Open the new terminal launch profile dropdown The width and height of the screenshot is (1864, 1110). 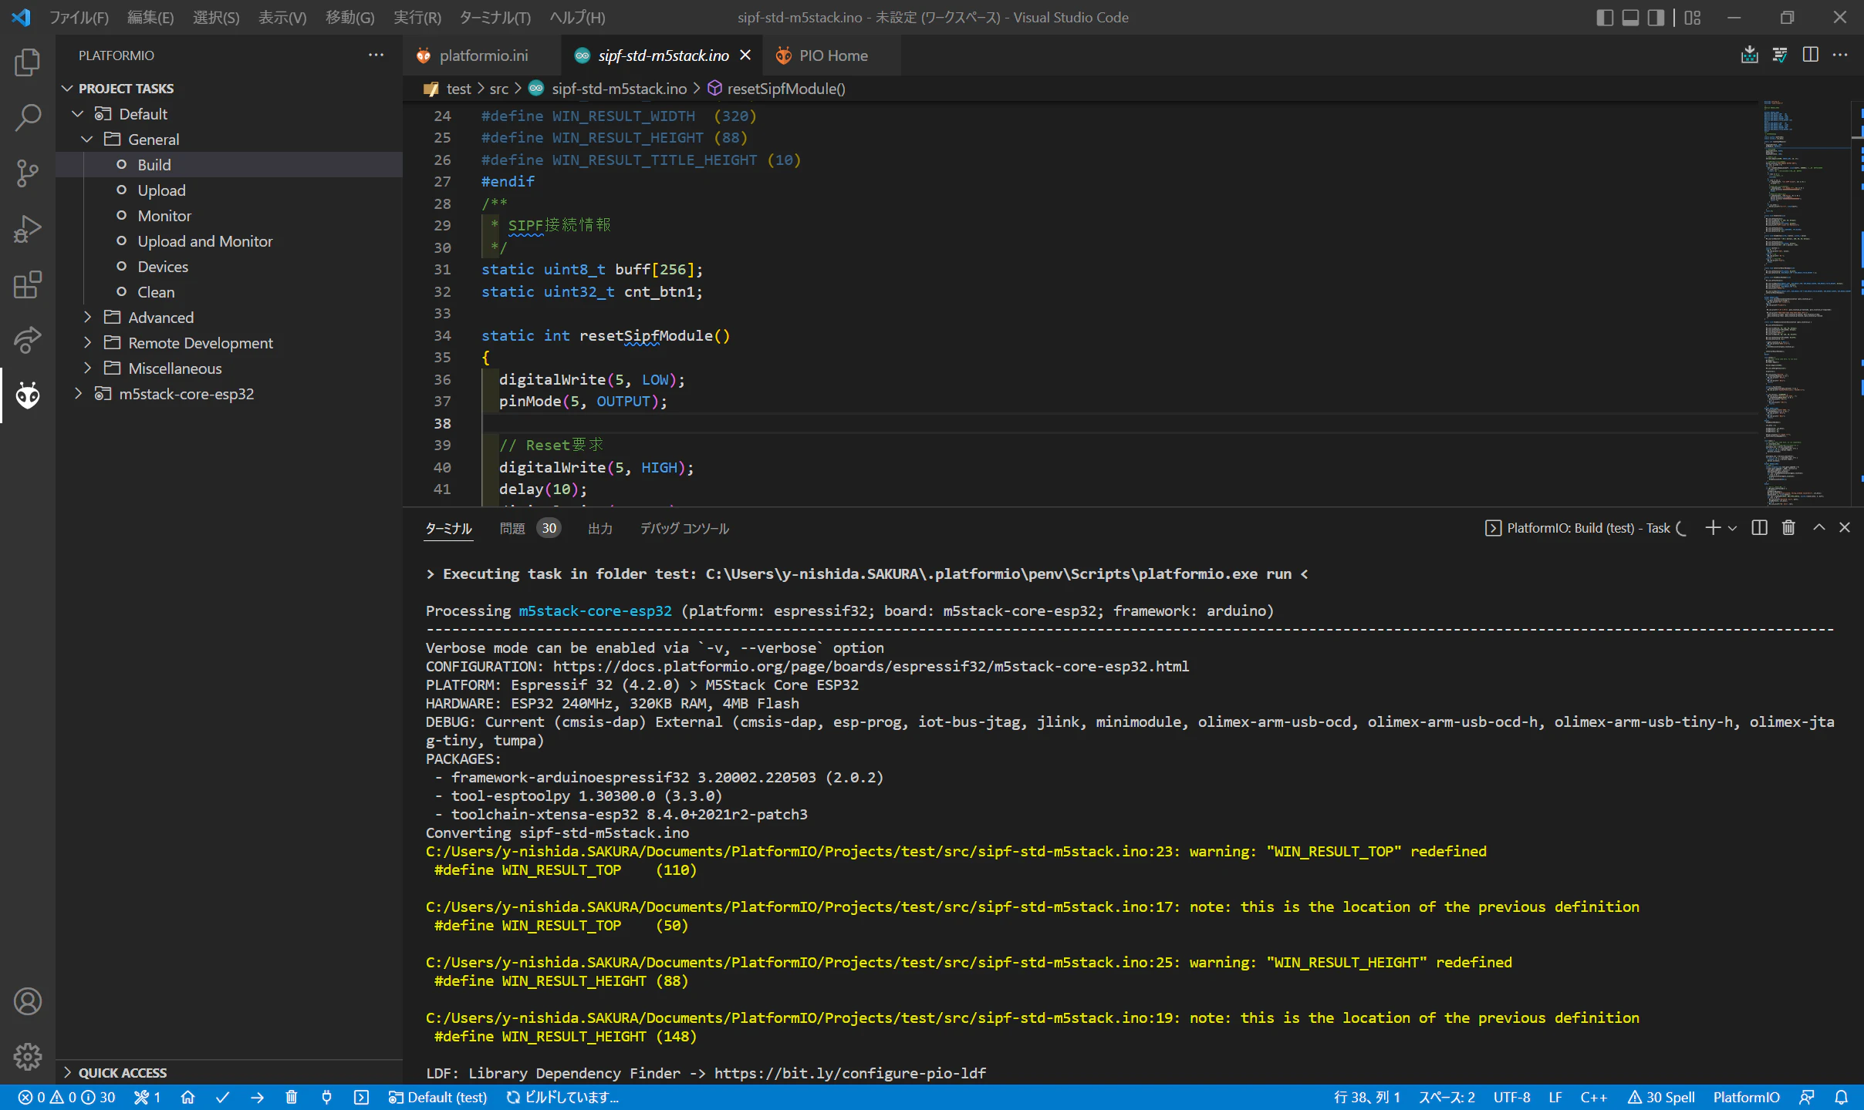tap(1733, 528)
